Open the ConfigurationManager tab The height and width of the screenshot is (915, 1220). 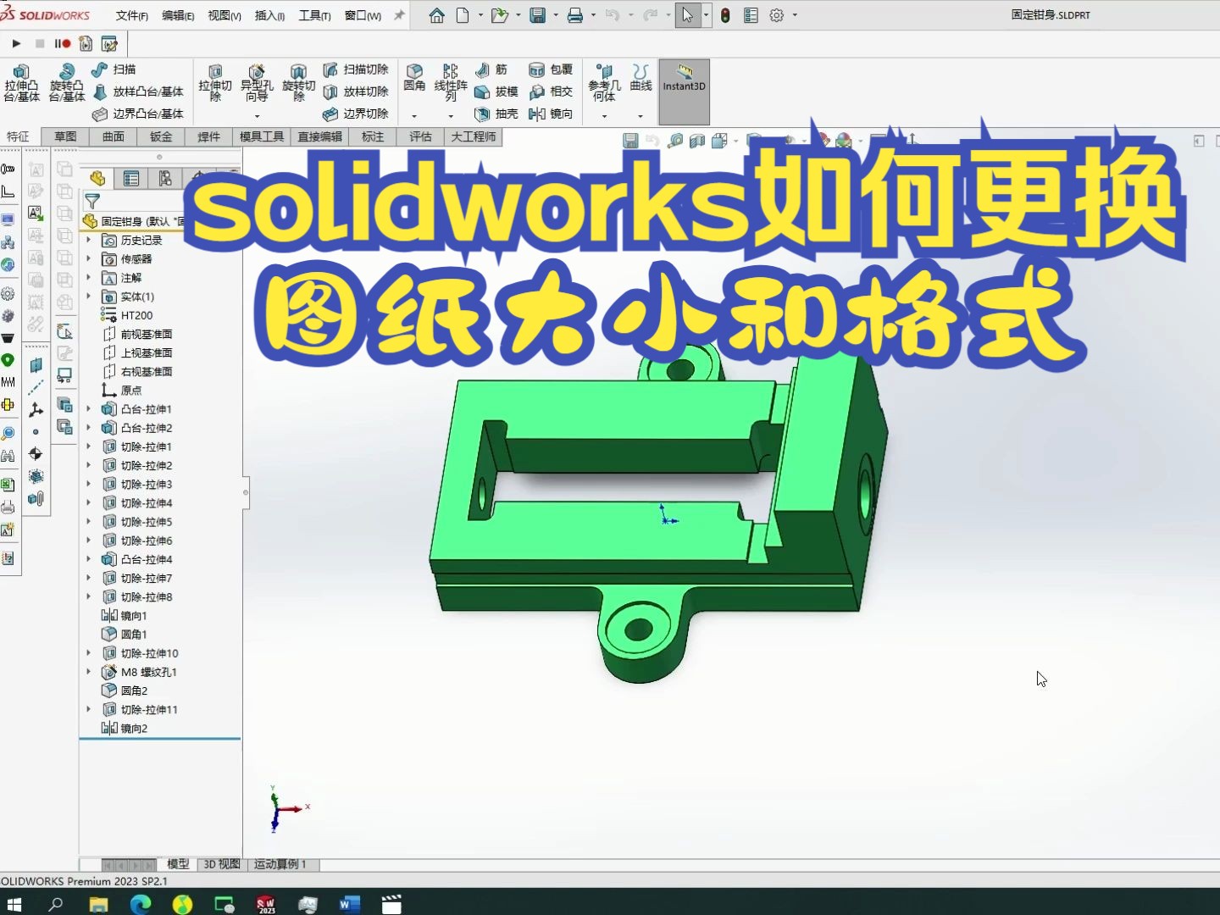tap(164, 178)
